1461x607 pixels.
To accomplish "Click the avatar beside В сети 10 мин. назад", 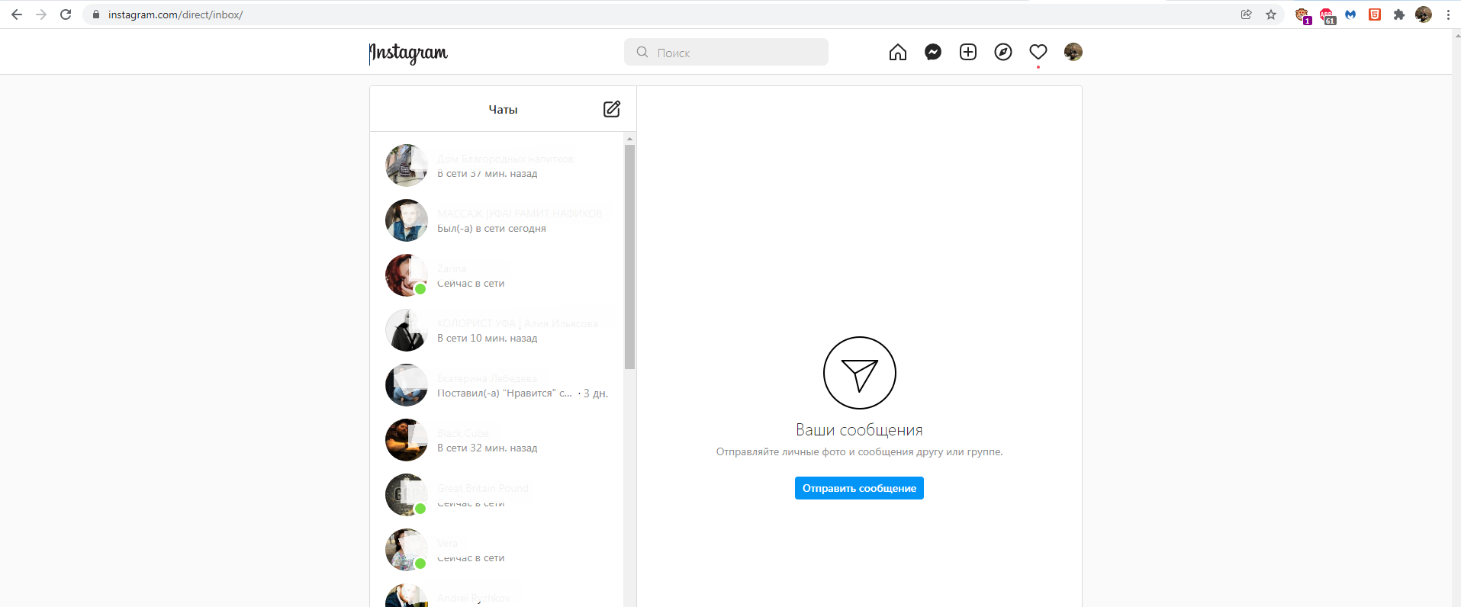I will pos(407,330).
